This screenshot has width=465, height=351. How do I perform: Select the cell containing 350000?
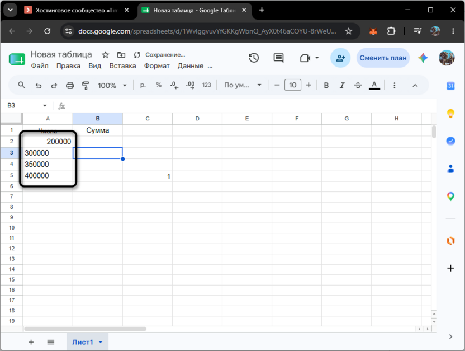(x=48, y=164)
